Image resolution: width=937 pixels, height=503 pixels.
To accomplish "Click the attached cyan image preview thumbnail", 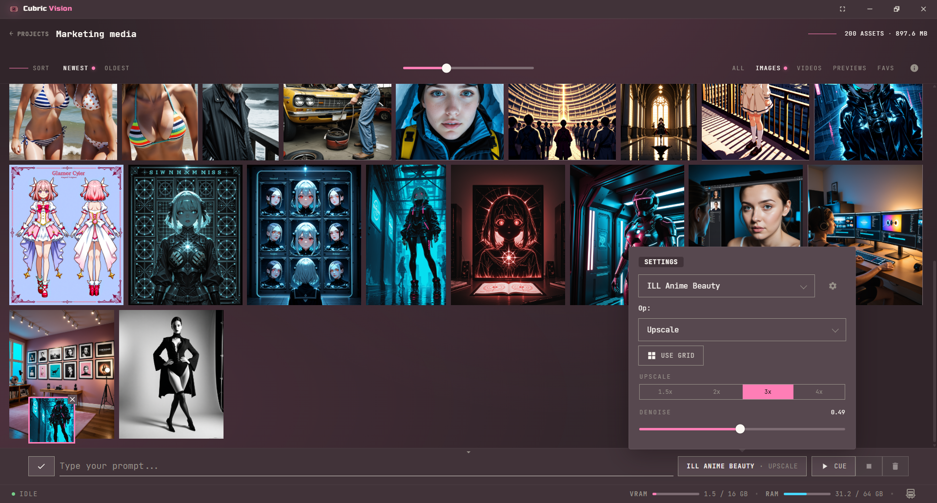I will coord(51,420).
